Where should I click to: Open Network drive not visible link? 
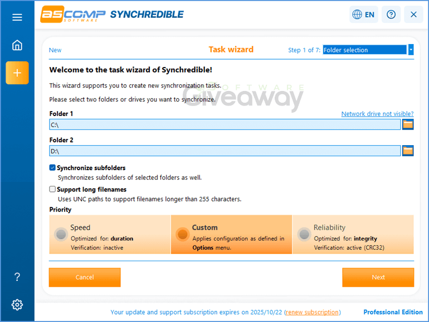pyautogui.click(x=377, y=114)
